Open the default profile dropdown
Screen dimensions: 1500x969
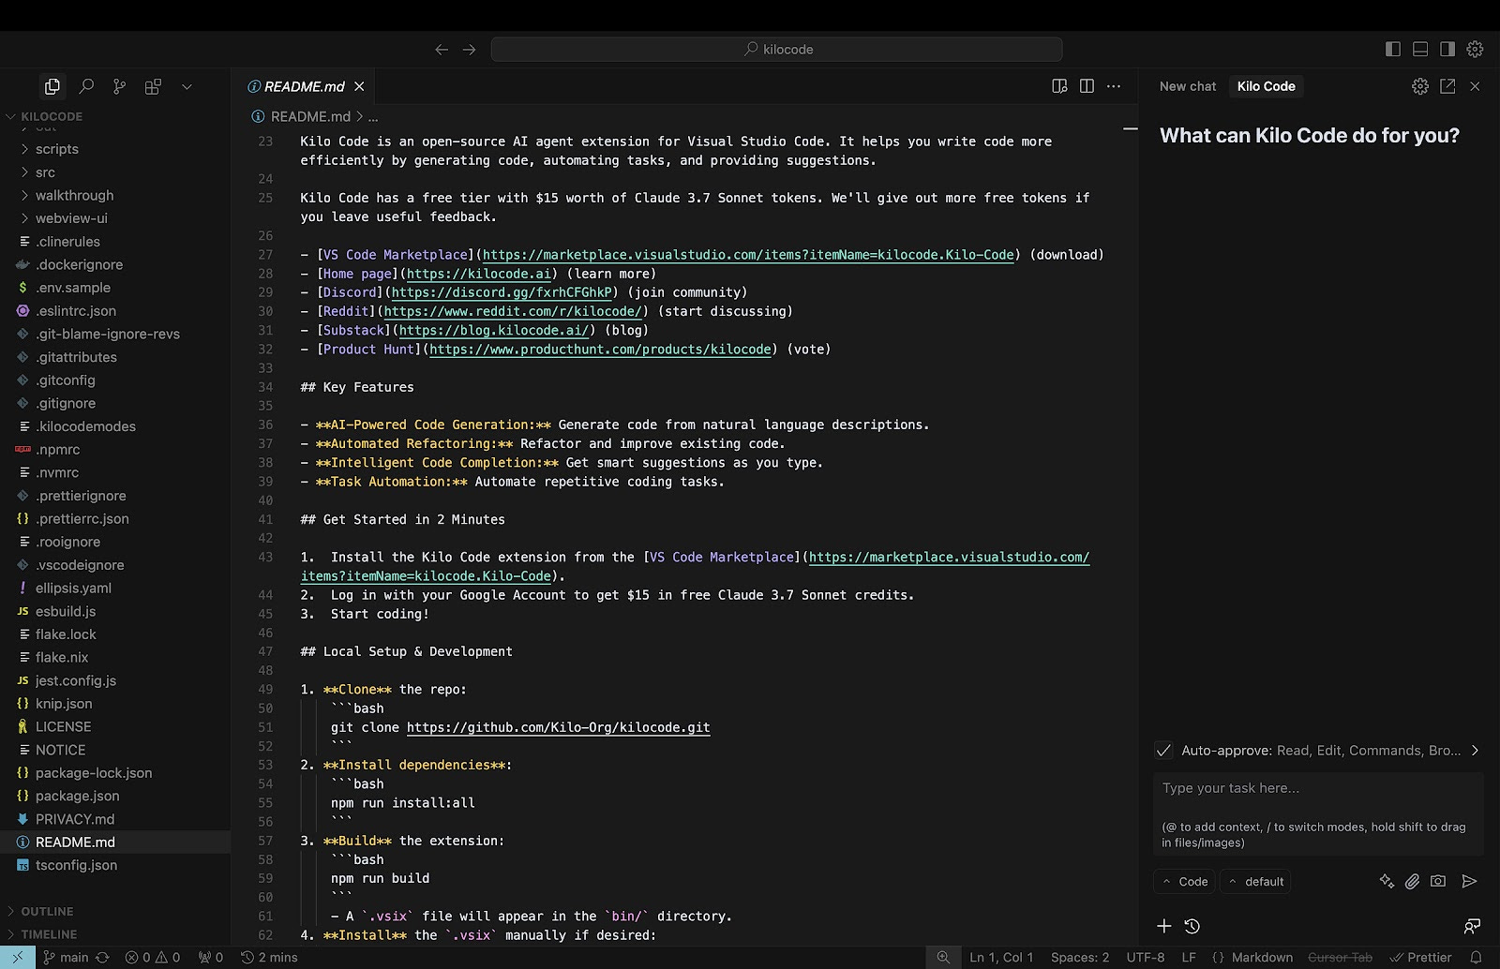(x=1255, y=882)
